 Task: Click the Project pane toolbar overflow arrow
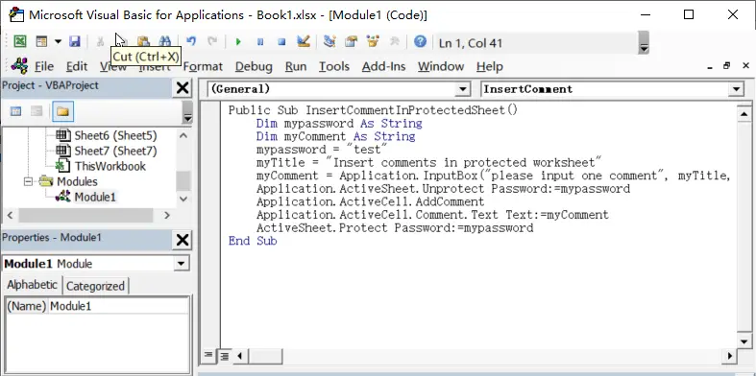[x=187, y=112]
